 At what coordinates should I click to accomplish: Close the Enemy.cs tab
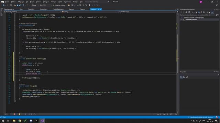(x=101, y=9)
